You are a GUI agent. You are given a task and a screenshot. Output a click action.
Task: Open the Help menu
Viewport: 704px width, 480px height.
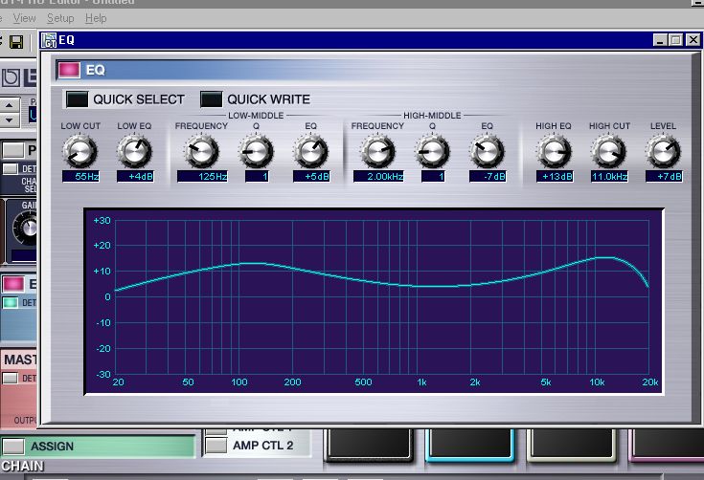click(96, 18)
